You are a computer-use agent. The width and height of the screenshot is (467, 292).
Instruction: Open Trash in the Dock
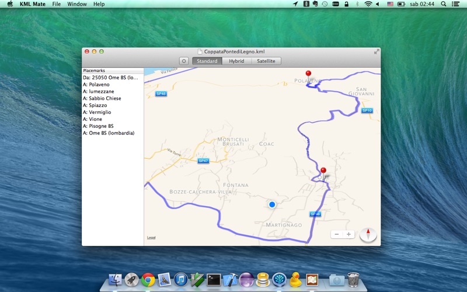tap(353, 280)
